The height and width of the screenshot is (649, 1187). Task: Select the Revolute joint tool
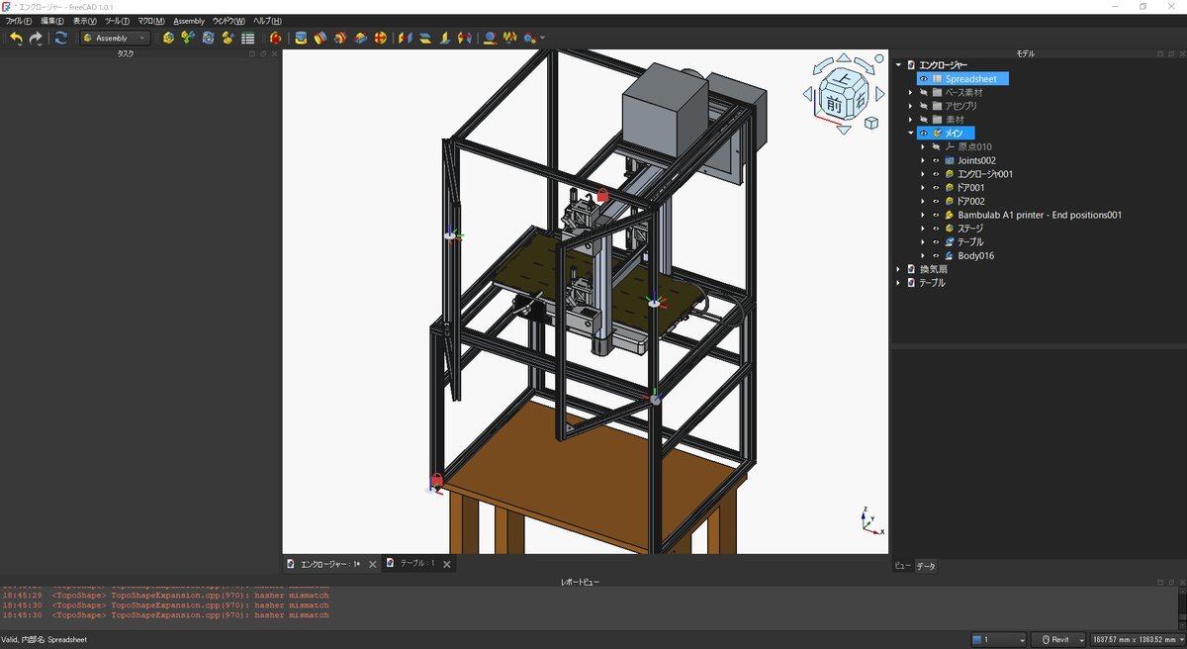[320, 38]
